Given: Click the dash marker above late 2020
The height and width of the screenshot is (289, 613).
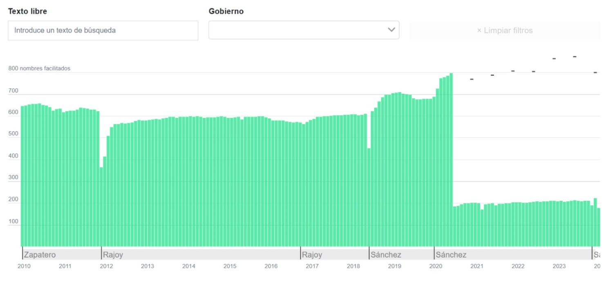Looking at the screenshot, I should click(472, 79).
